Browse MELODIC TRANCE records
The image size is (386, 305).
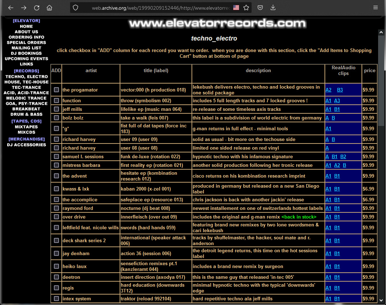(26, 98)
